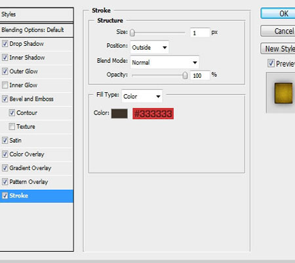
Task: Select the highlighted Stroke row label
Action: 19,196
